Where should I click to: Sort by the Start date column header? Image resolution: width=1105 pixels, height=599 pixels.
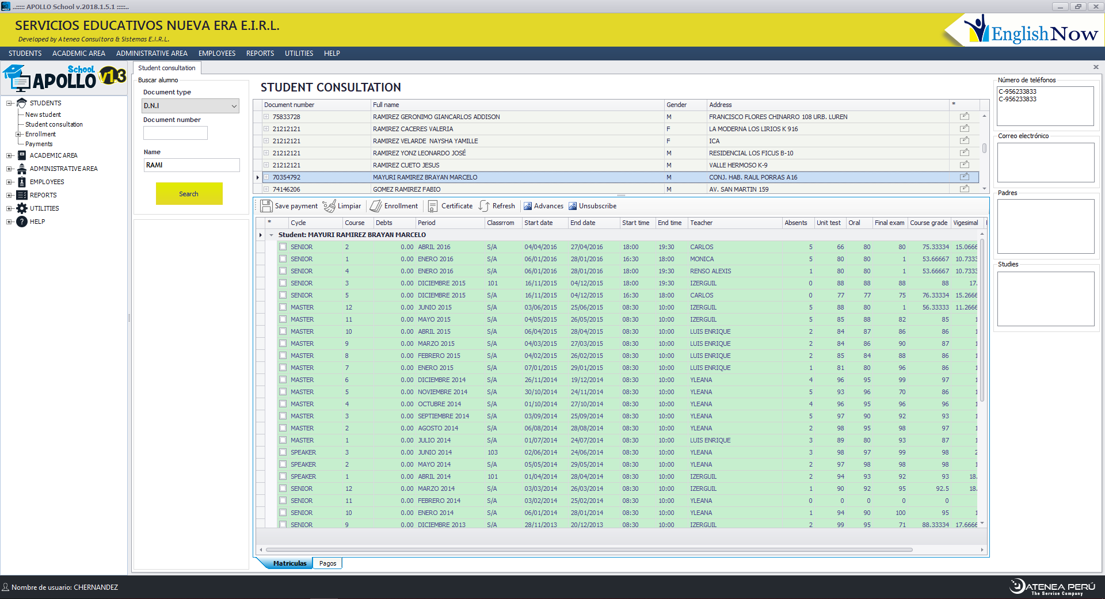[544, 223]
